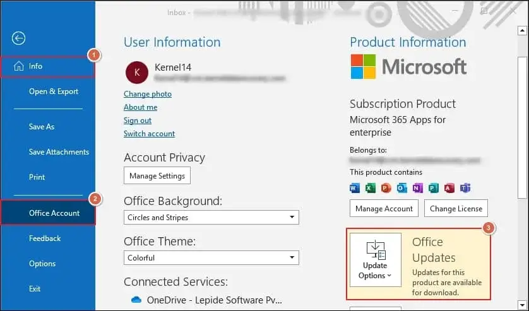Click the Change photo link
Screen dimensions: 529x311
click(x=148, y=94)
